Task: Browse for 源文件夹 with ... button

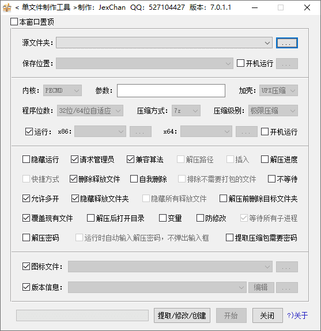Action: click(287, 43)
